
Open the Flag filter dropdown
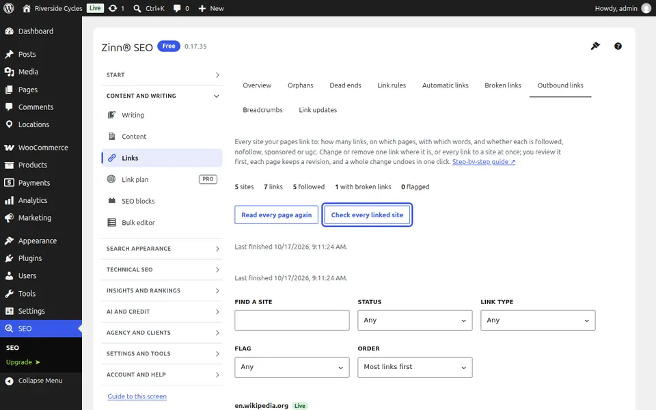pos(292,367)
